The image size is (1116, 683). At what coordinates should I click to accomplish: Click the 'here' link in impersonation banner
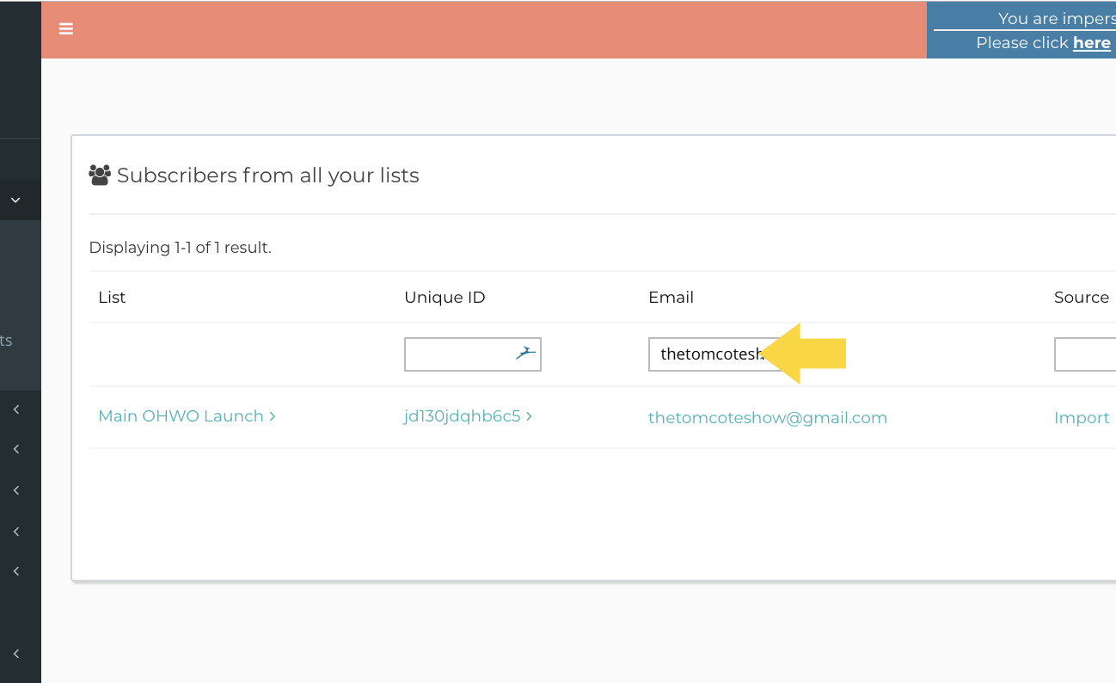[1091, 43]
